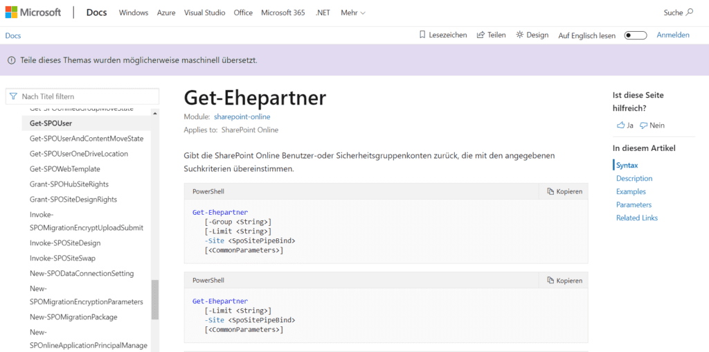Jump to Description section
Viewport: 709px width, 352px height.
click(634, 178)
